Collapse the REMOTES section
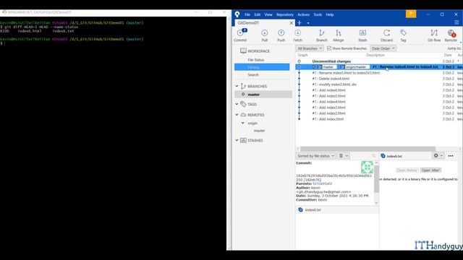Screen dimensions: 463x260 point(237,115)
